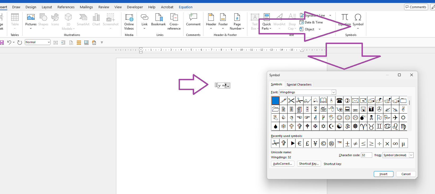Choose the airplane symbol in grid

(395, 118)
